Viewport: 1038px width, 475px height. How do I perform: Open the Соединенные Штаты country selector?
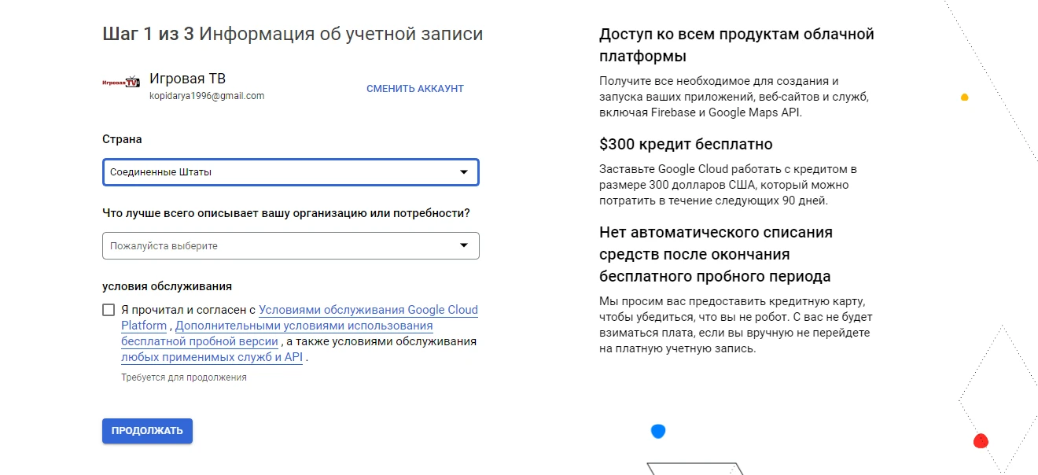290,172
